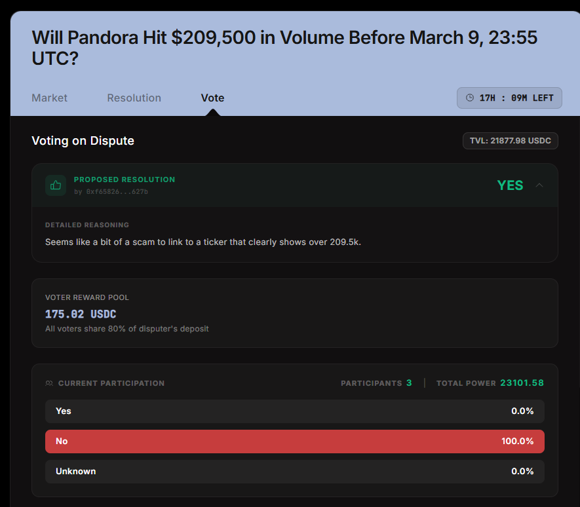Image resolution: width=580 pixels, height=507 pixels.
Task: Click the participants people icon
Action: (49, 383)
